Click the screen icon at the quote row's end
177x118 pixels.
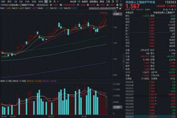tap(121, 5)
